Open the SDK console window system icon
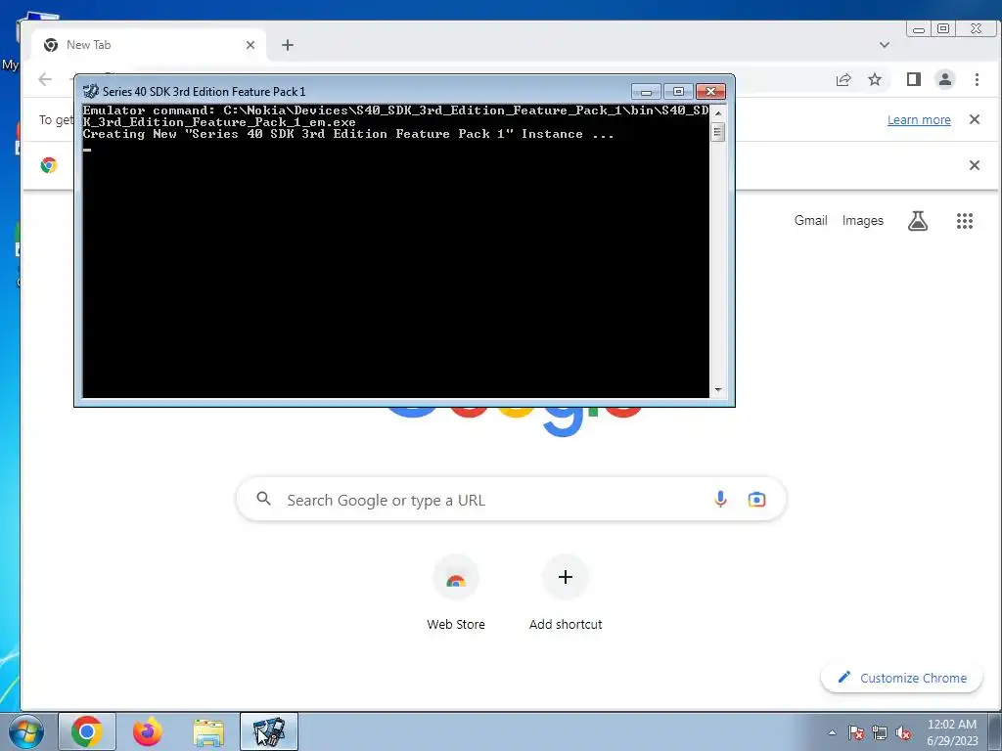The width and height of the screenshot is (1002, 751). (x=91, y=91)
